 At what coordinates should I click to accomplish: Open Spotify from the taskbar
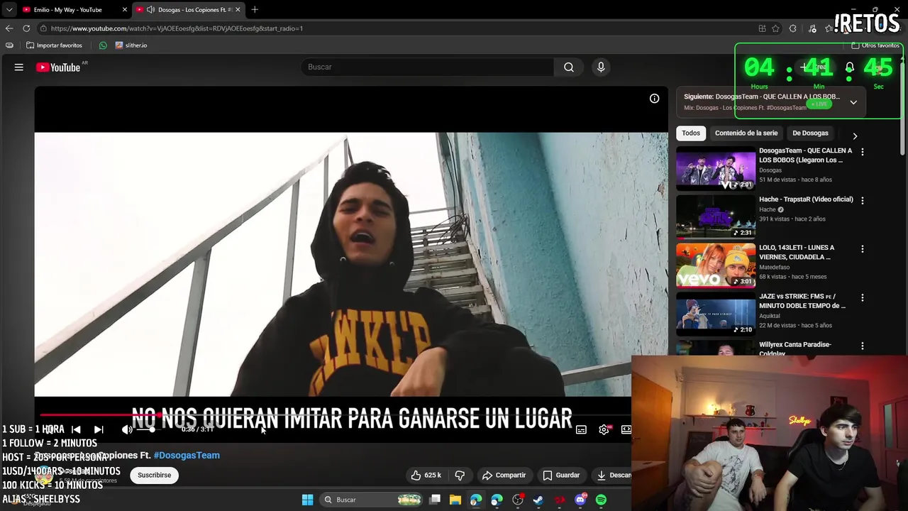pos(601,500)
